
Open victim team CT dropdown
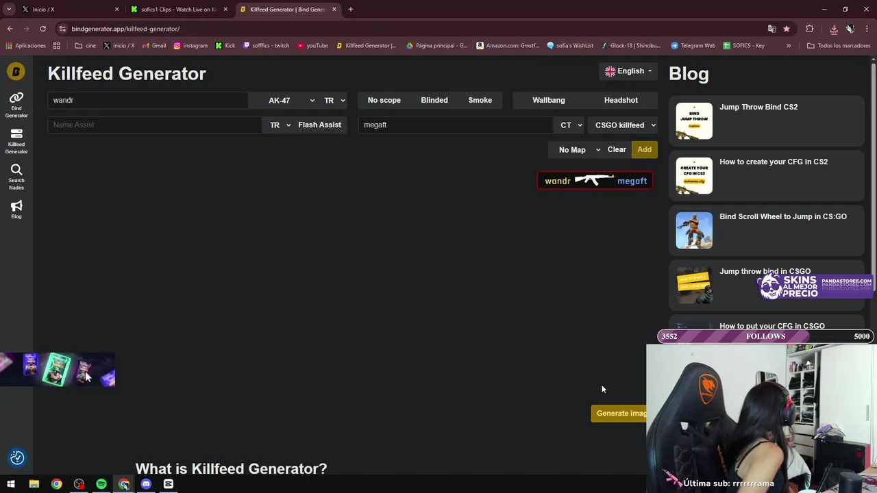(x=571, y=125)
